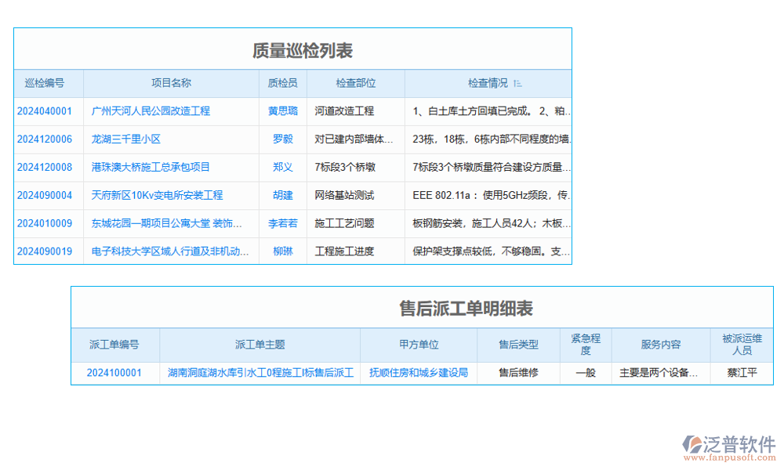
Task: Click the 项目名称 column header
Action: [x=171, y=83]
